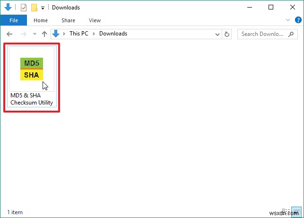Screen dimensions: 304x218
Task: Switch to the Share ribbon tab
Action: [68, 20]
